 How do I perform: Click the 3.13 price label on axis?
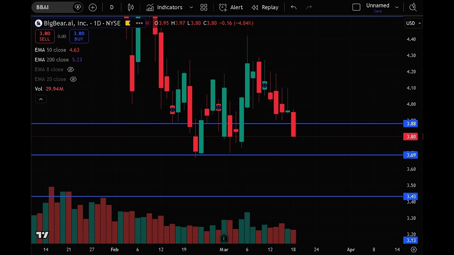pos(411,240)
